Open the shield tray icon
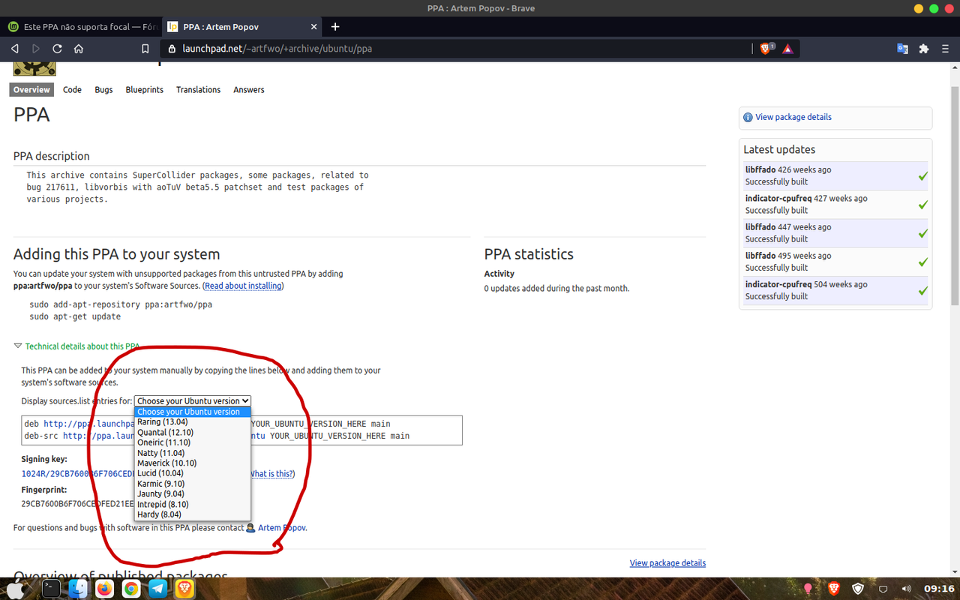This screenshot has width=960, height=600. point(859,589)
